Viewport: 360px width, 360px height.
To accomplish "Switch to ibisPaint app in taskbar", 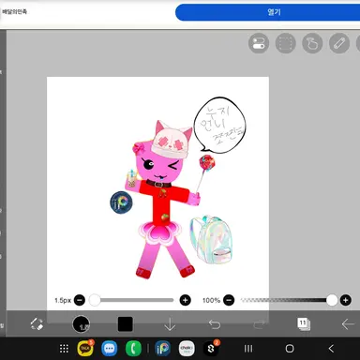I will [x=162, y=348].
